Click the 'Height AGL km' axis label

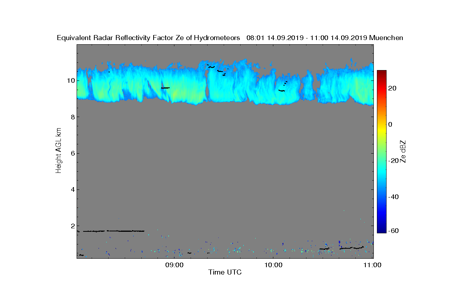click(59, 151)
